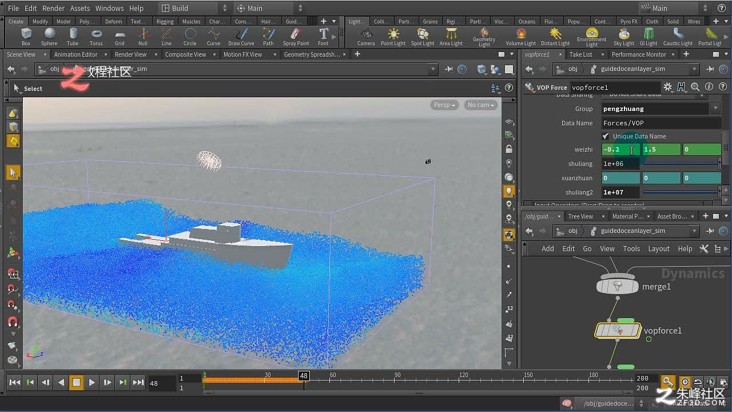
Task: Switch to the Animation Editor tab
Action: point(75,54)
